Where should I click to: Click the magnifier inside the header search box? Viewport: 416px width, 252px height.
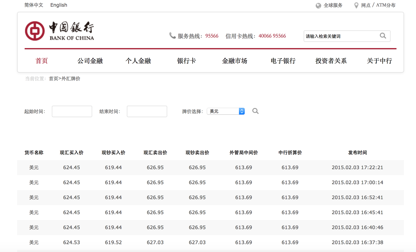coord(383,36)
